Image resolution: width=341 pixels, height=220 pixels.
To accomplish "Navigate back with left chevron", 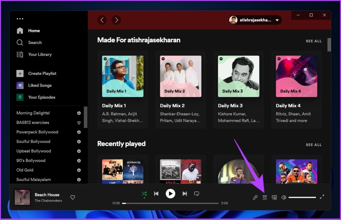I will (x=102, y=20).
